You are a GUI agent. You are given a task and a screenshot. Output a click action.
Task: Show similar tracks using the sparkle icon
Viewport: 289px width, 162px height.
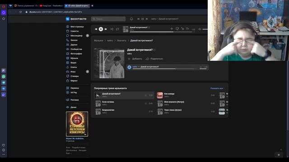point(182,29)
